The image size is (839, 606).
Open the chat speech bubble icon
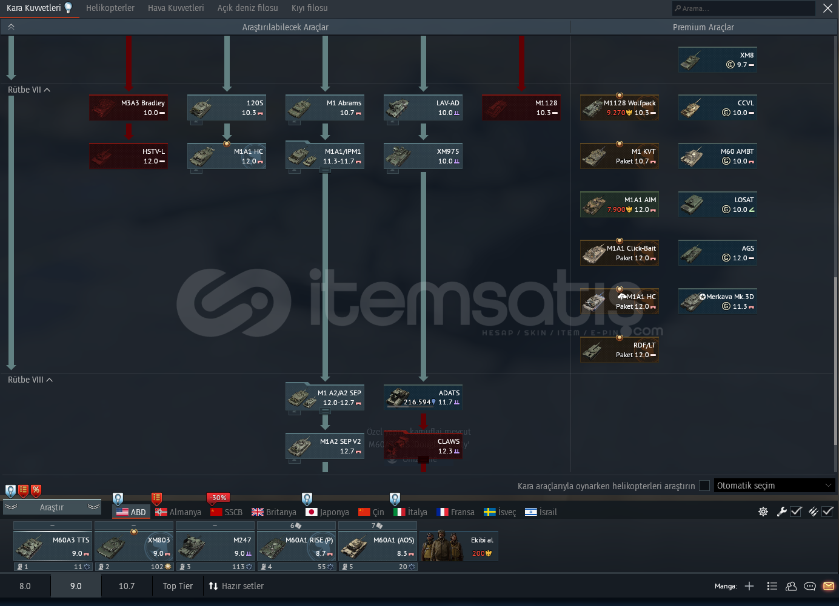point(809,586)
